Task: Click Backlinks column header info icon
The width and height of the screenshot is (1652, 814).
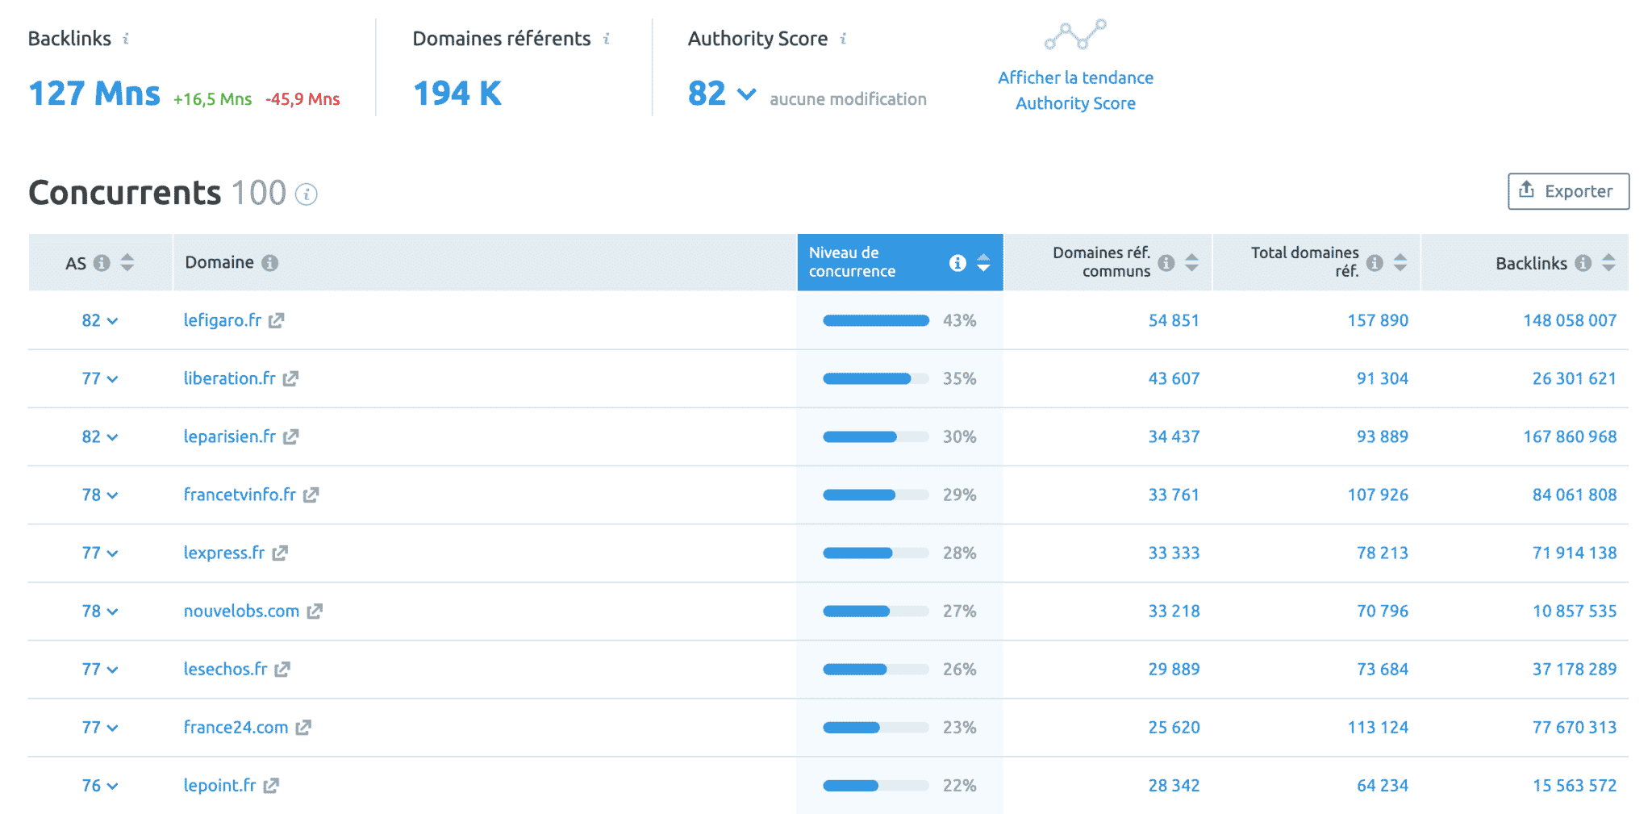Action: coord(1583,263)
